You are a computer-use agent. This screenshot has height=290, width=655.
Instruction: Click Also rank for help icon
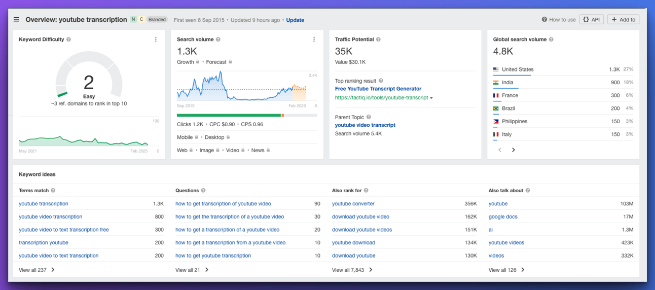tap(366, 191)
